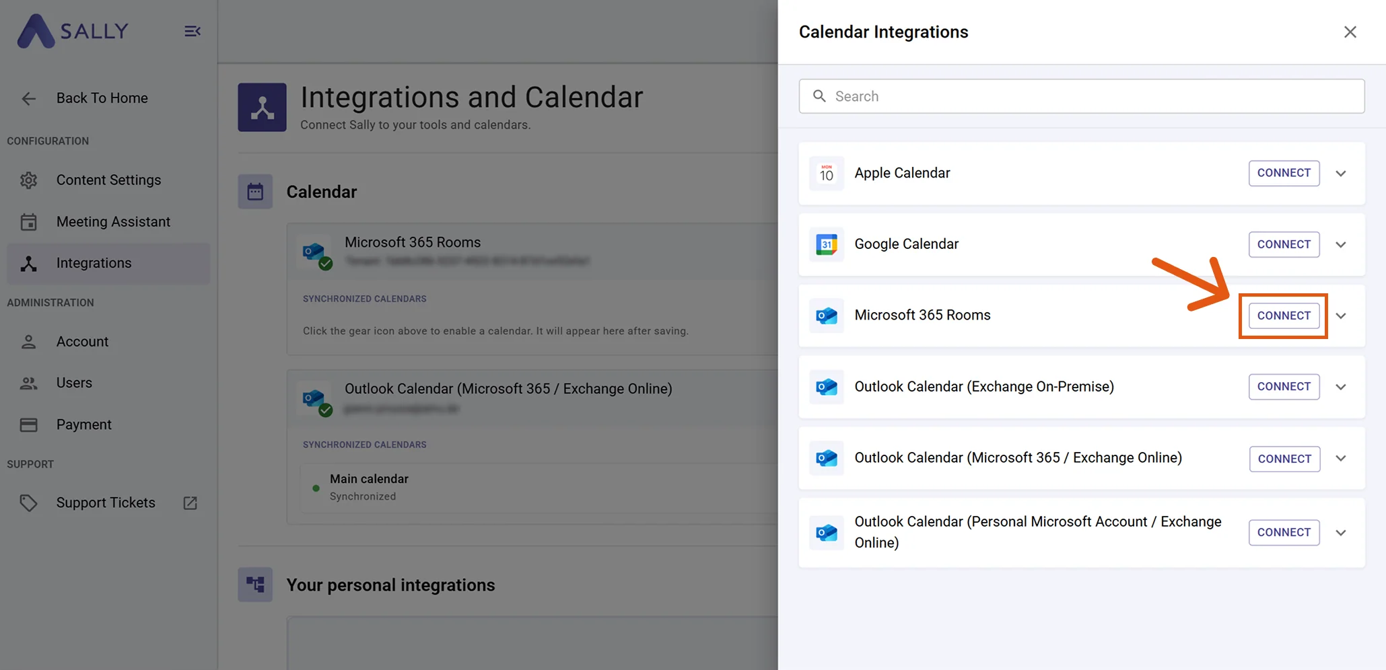Click the Integrations and Calendar header icon
The width and height of the screenshot is (1386, 670).
(262, 107)
